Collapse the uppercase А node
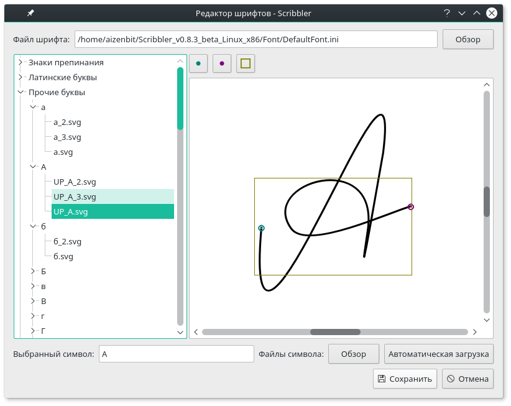The image size is (511, 406). [x=33, y=167]
